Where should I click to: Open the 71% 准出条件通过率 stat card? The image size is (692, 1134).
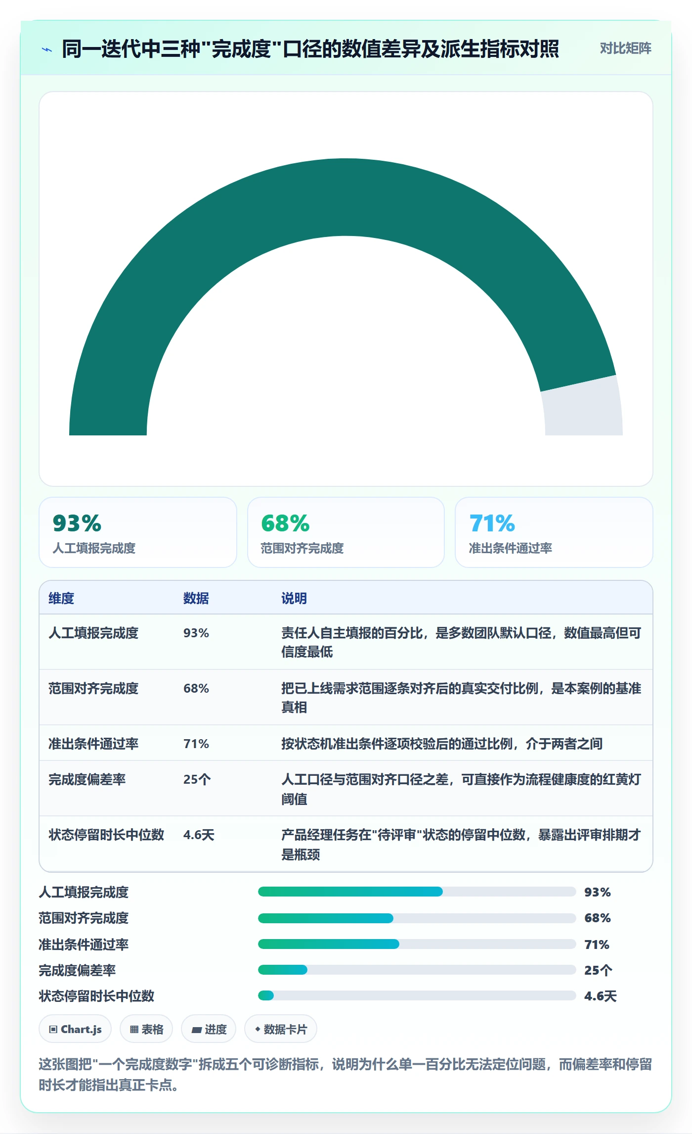(554, 532)
